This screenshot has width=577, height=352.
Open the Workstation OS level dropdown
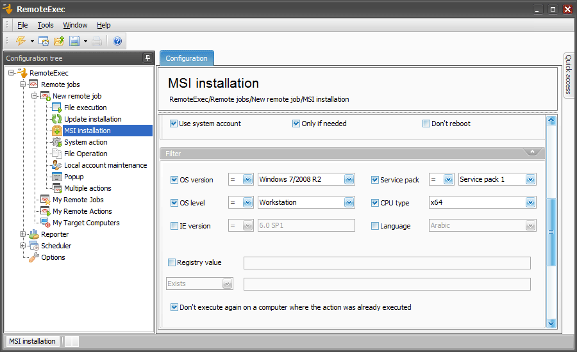point(349,202)
